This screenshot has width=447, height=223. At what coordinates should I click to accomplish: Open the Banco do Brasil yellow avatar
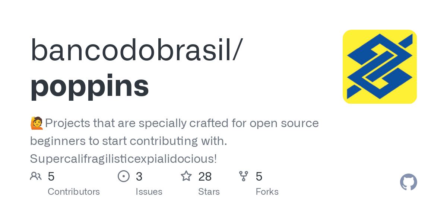[380, 67]
